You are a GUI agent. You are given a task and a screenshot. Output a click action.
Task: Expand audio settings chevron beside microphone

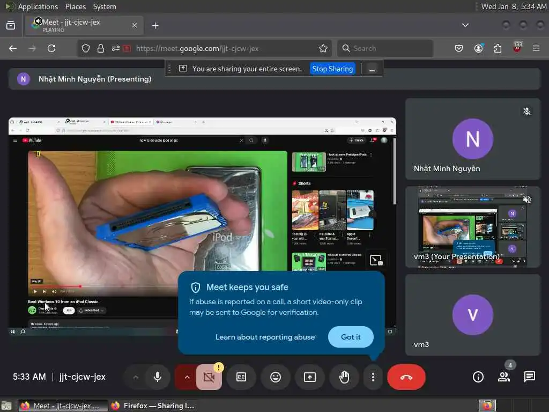pyautogui.click(x=136, y=377)
